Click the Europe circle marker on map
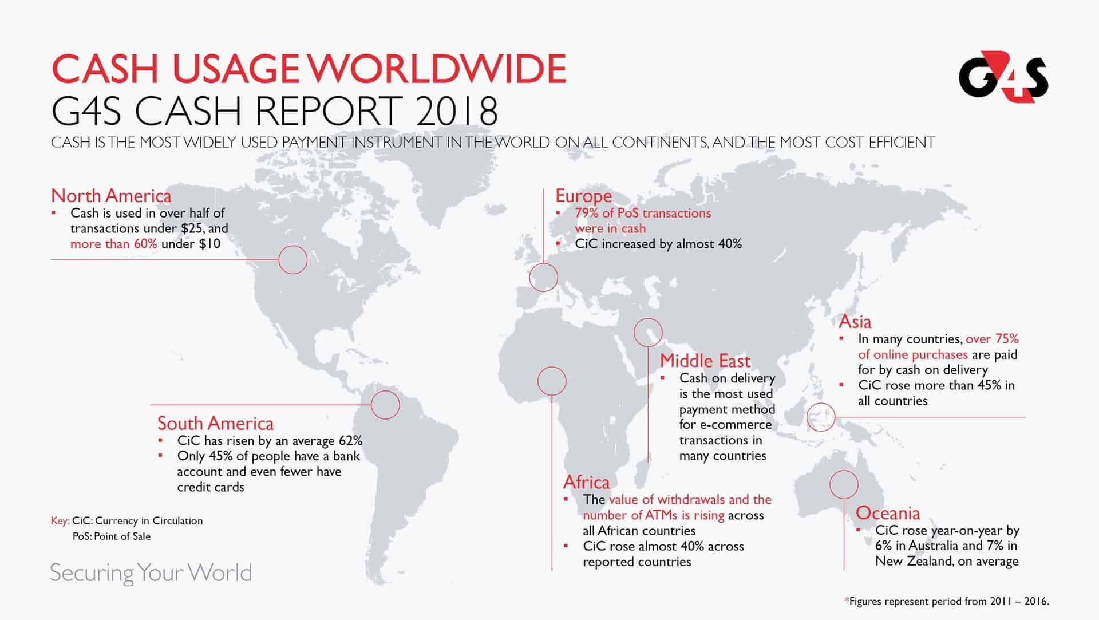This screenshot has height=620, width=1099. coord(543,278)
